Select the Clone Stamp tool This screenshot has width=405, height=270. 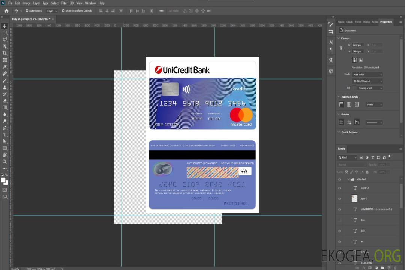point(4,87)
